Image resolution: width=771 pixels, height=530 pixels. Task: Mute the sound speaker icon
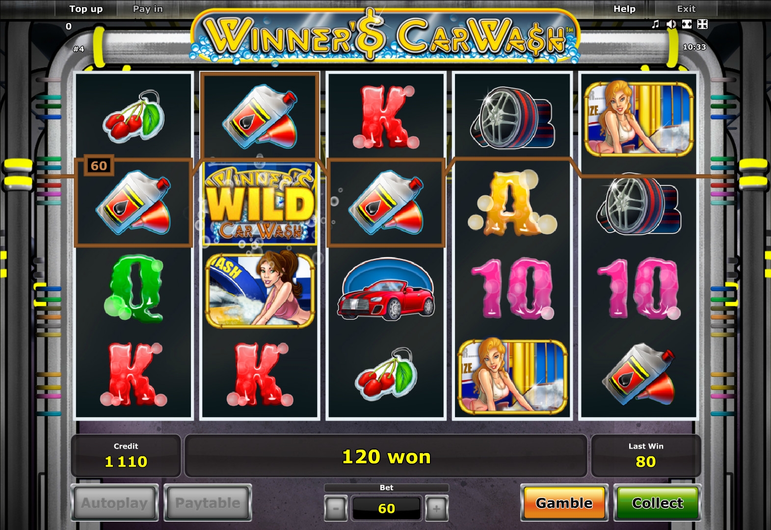[x=671, y=24]
